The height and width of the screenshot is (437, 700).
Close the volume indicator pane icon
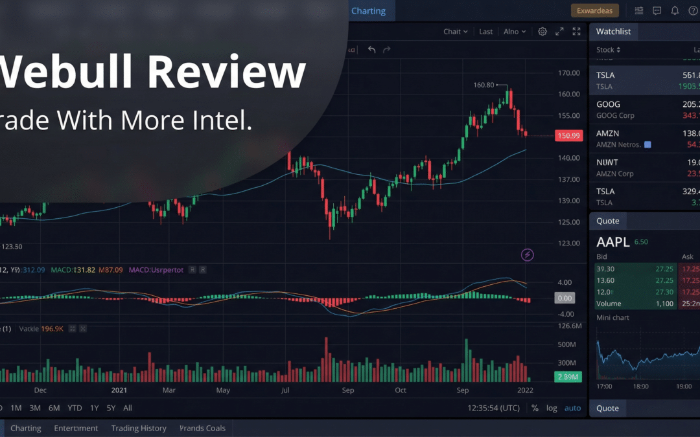[82, 329]
